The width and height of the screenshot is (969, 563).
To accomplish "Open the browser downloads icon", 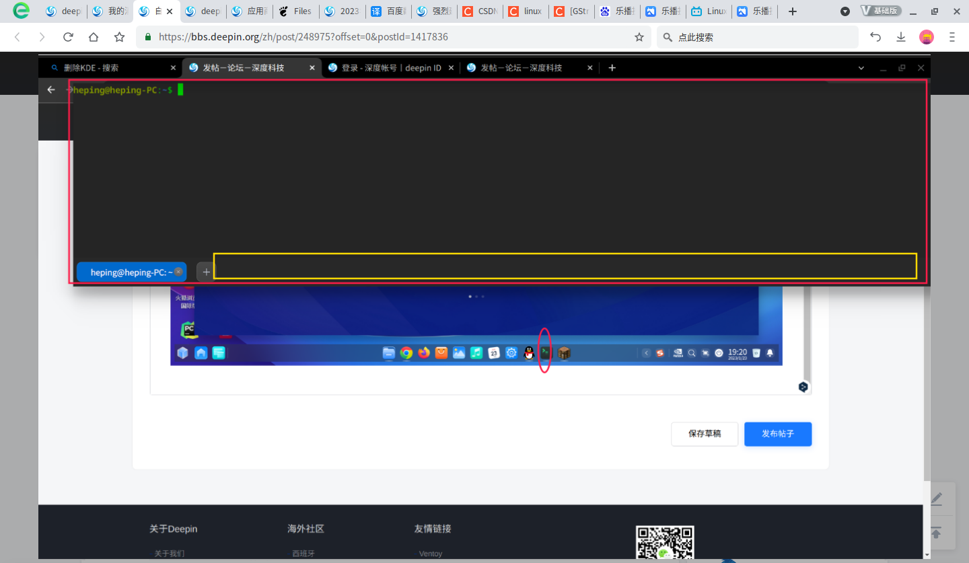I will 901,37.
